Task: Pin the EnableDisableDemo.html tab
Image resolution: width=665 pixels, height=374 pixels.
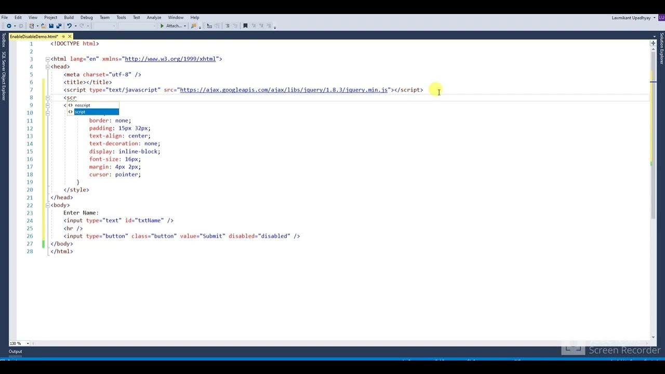Action: point(63,36)
